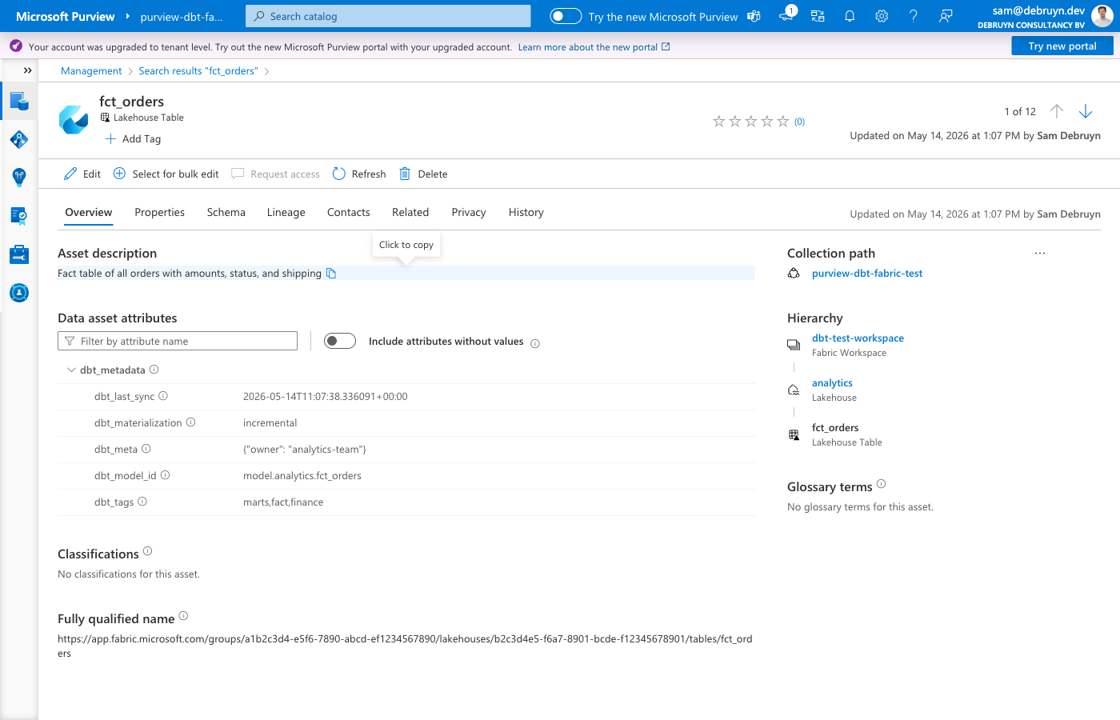Click the notifications bell icon

pos(850,16)
